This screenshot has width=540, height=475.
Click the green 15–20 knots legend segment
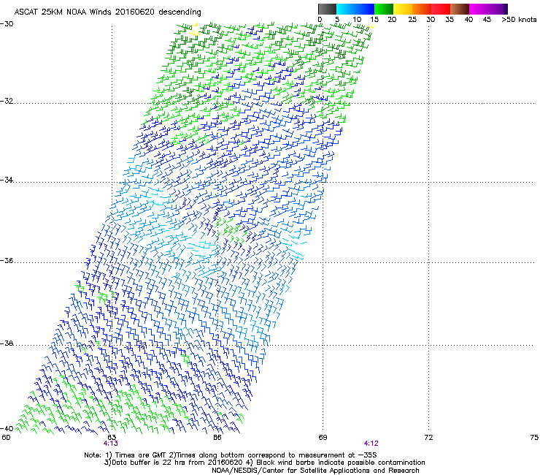(384, 9)
